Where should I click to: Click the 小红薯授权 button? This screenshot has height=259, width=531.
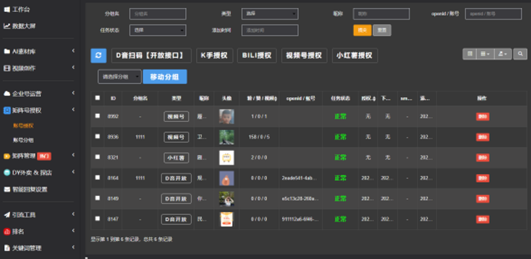(x=355, y=56)
